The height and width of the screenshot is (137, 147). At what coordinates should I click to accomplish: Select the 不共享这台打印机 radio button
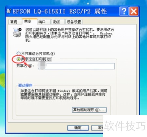[18, 53]
